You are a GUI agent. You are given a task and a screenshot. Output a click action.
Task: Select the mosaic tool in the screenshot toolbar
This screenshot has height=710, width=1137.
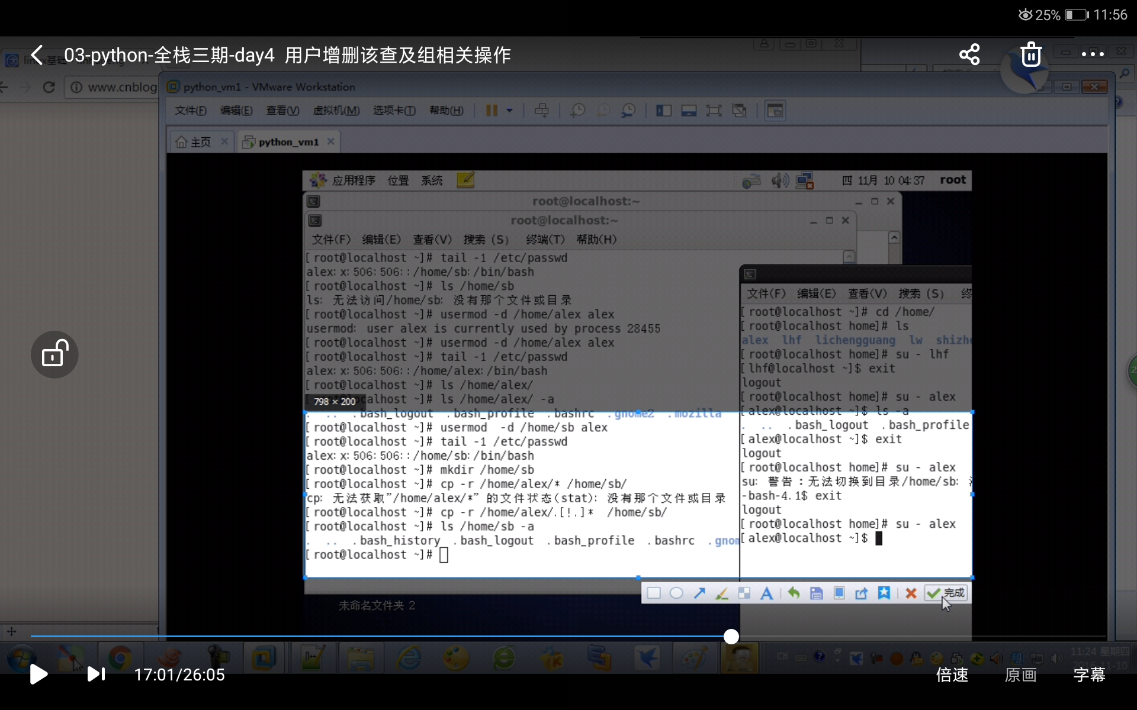(x=744, y=593)
